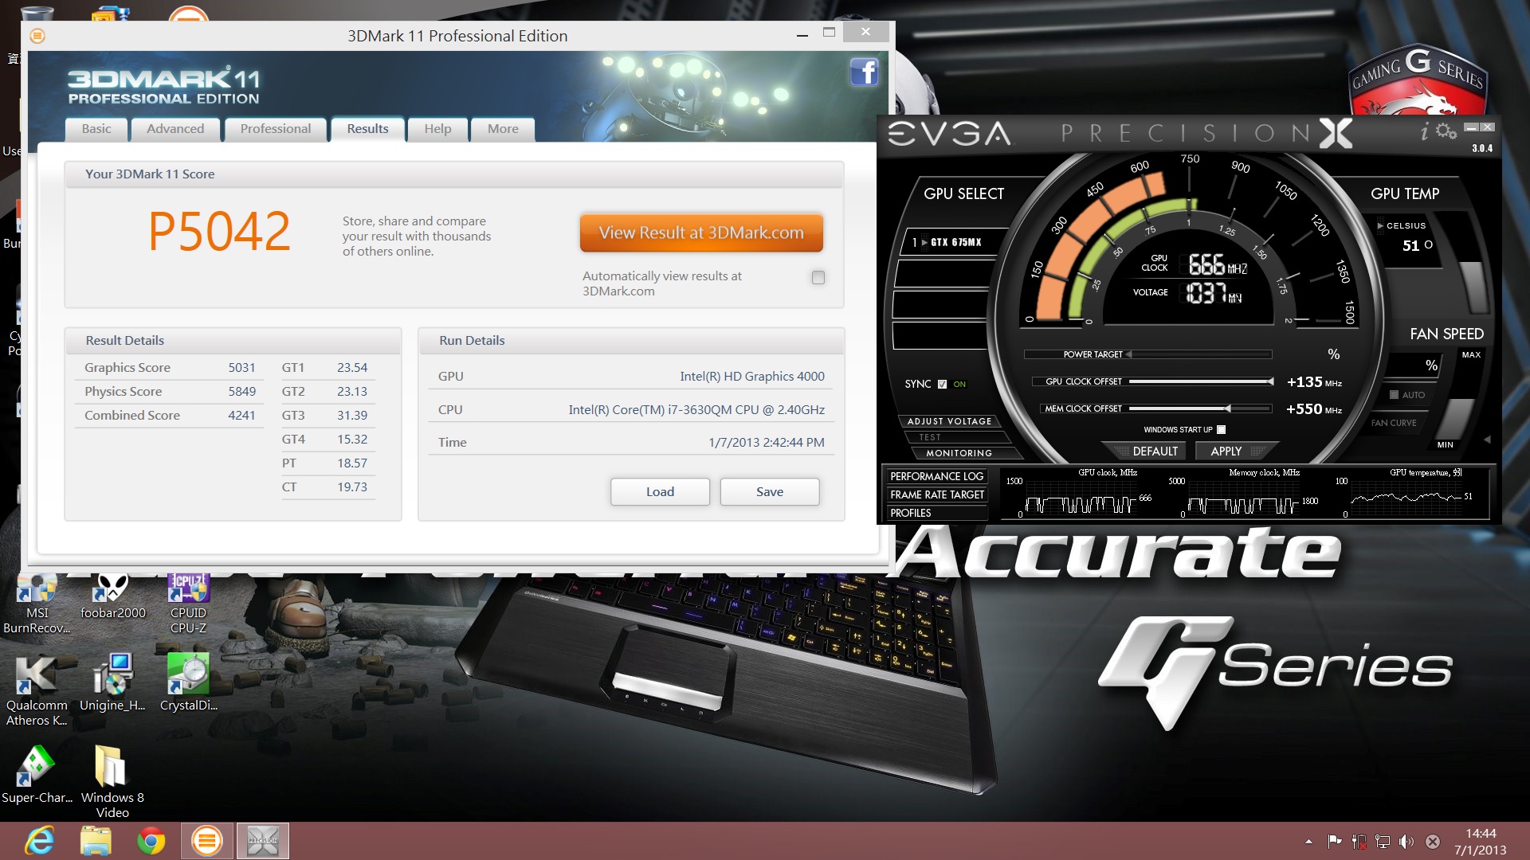Open ADJUST VOLTAGE panel
Screen dimensions: 1530x860
[x=949, y=421]
